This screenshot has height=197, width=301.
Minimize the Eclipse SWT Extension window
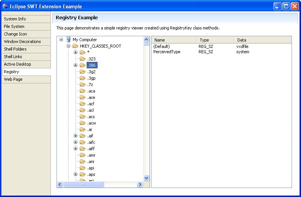point(277,6)
